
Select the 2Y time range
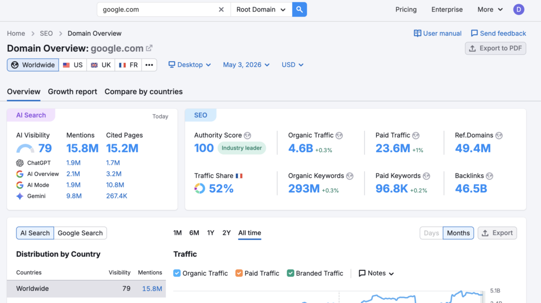coord(226,233)
